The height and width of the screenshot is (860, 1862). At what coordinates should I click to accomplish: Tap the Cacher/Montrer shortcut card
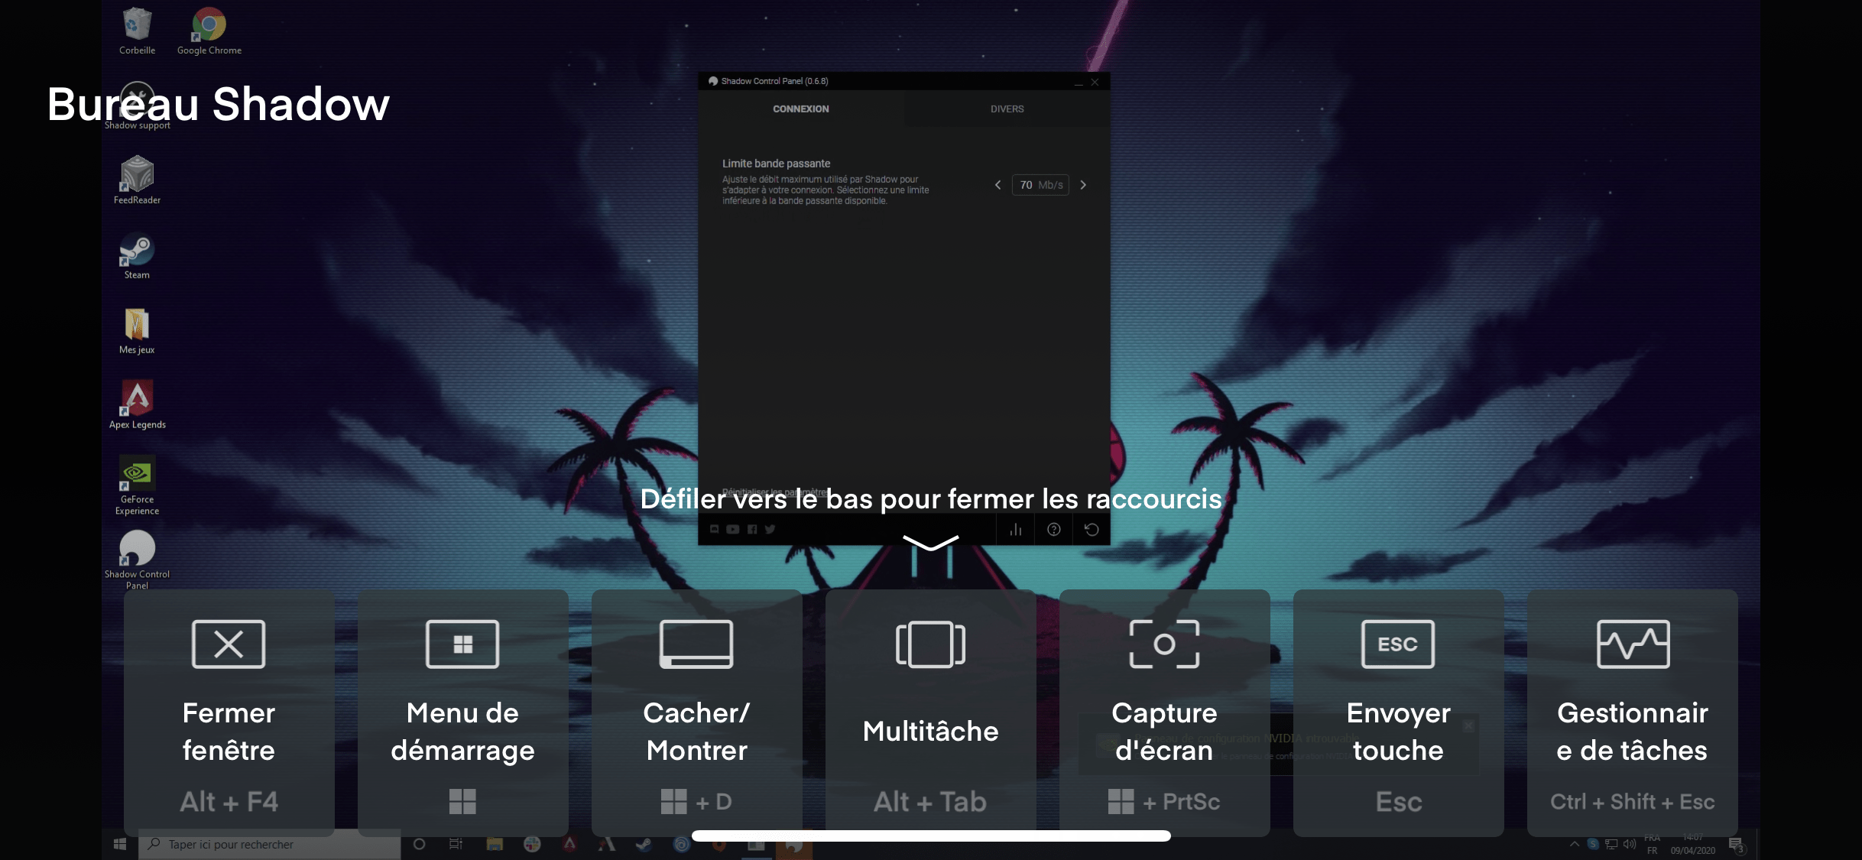tap(696, 712)
